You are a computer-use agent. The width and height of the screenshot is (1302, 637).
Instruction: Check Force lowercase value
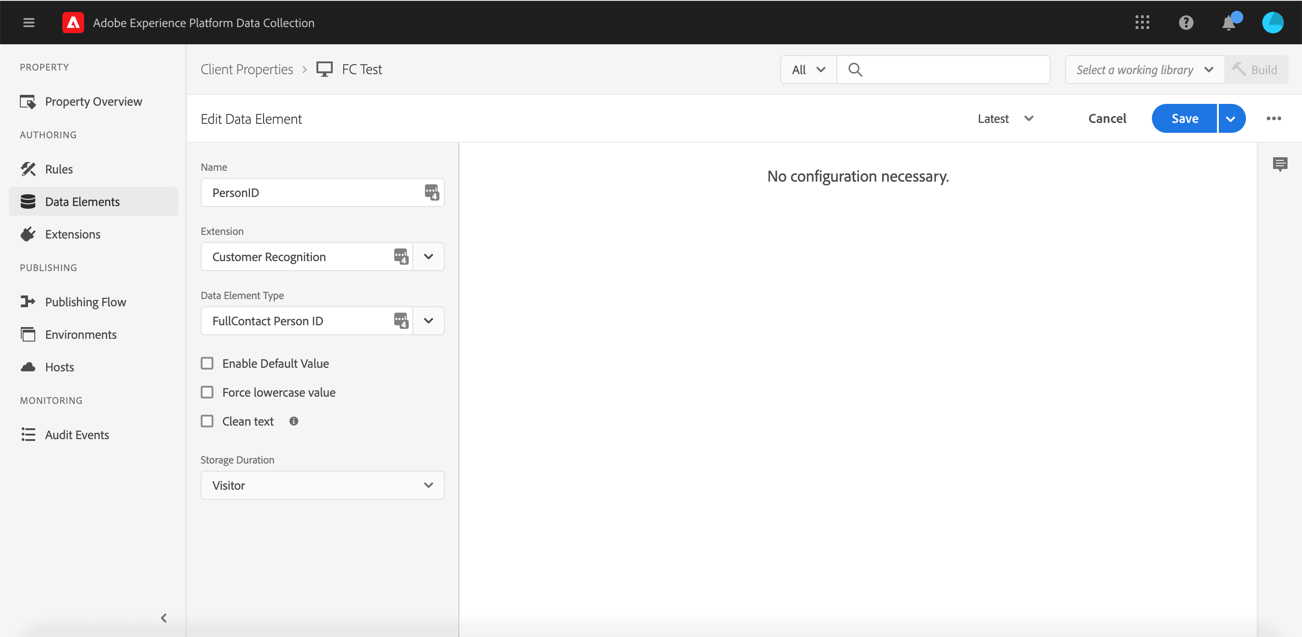pyautogui.click(x=207, y=392)
